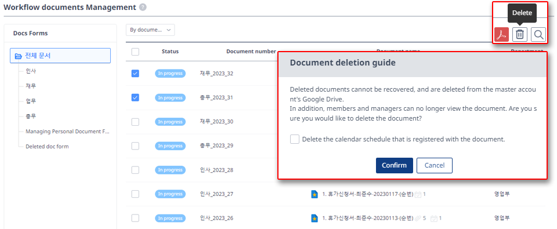This screenshot has width=557, height=229.
Task: Click In progress badge for 재무_2023_32
Action: point(170,74)
